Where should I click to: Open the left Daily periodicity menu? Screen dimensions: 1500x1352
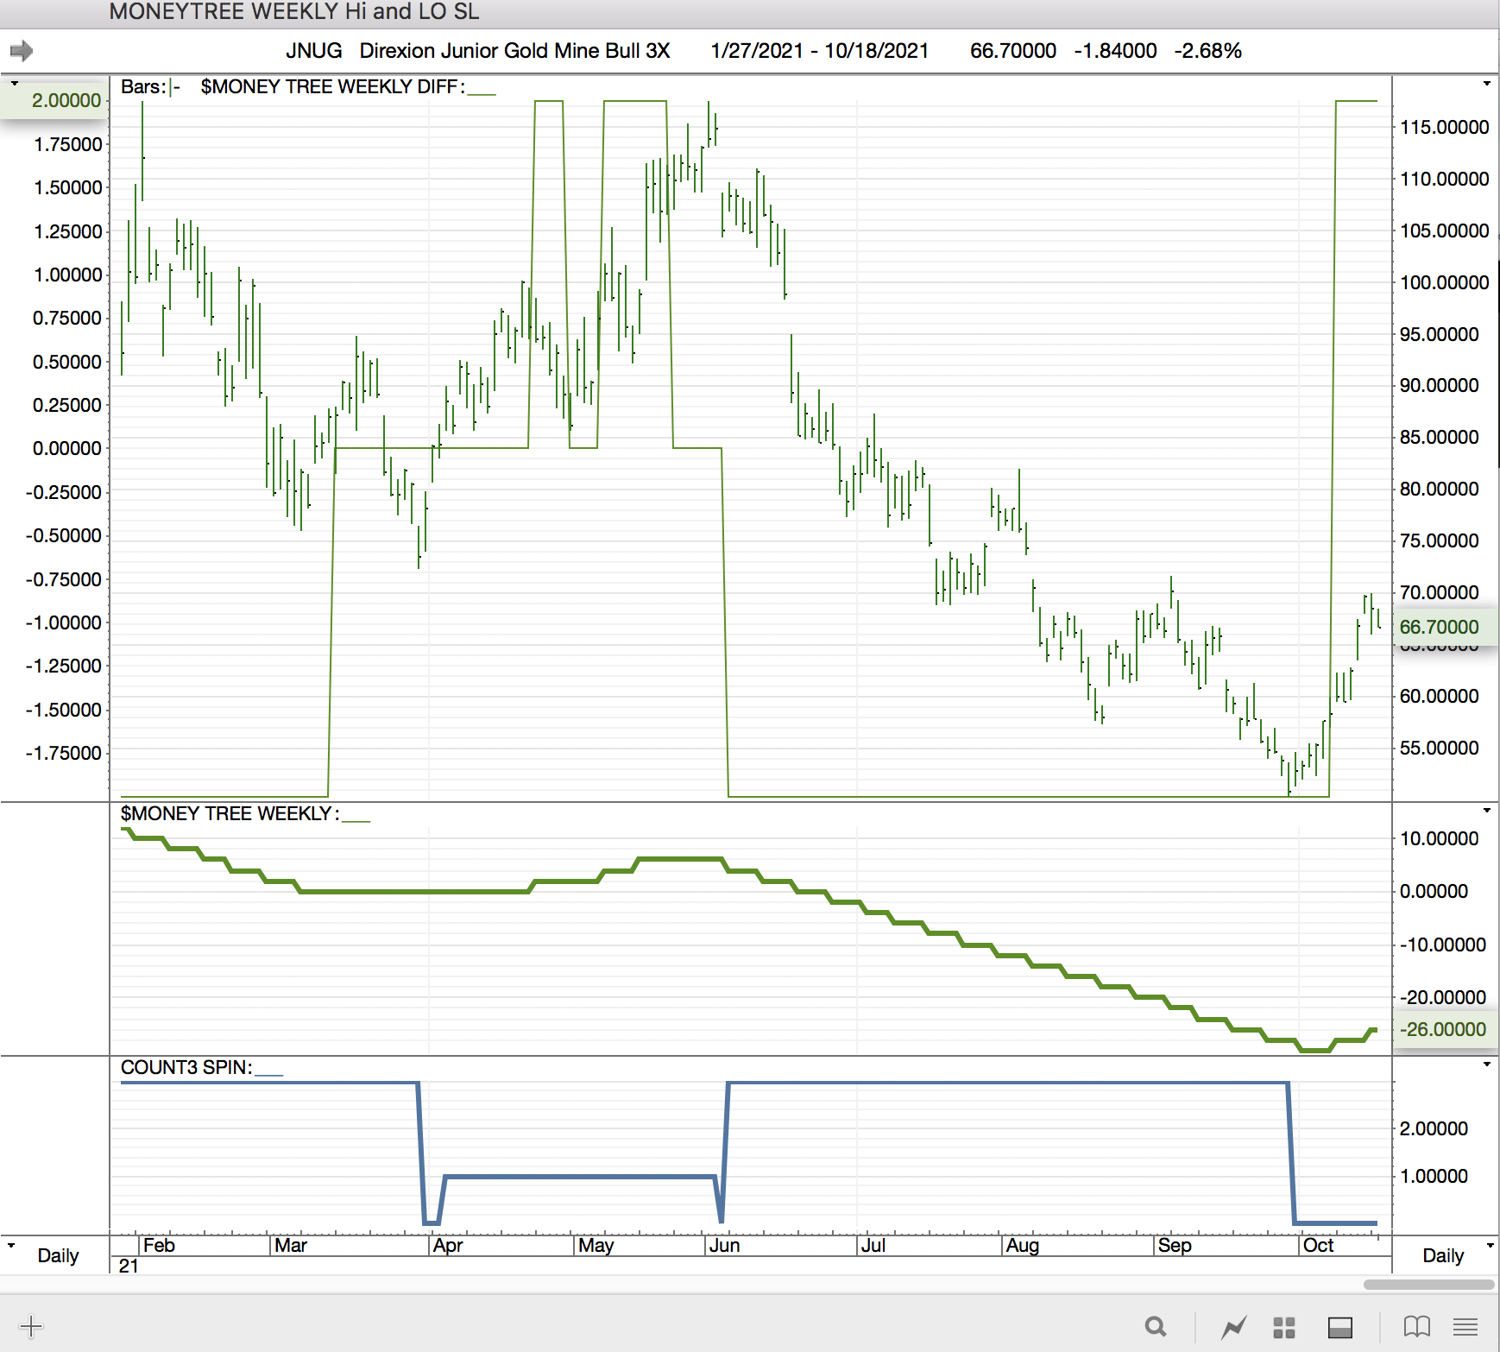click(x=48, y=1255)
